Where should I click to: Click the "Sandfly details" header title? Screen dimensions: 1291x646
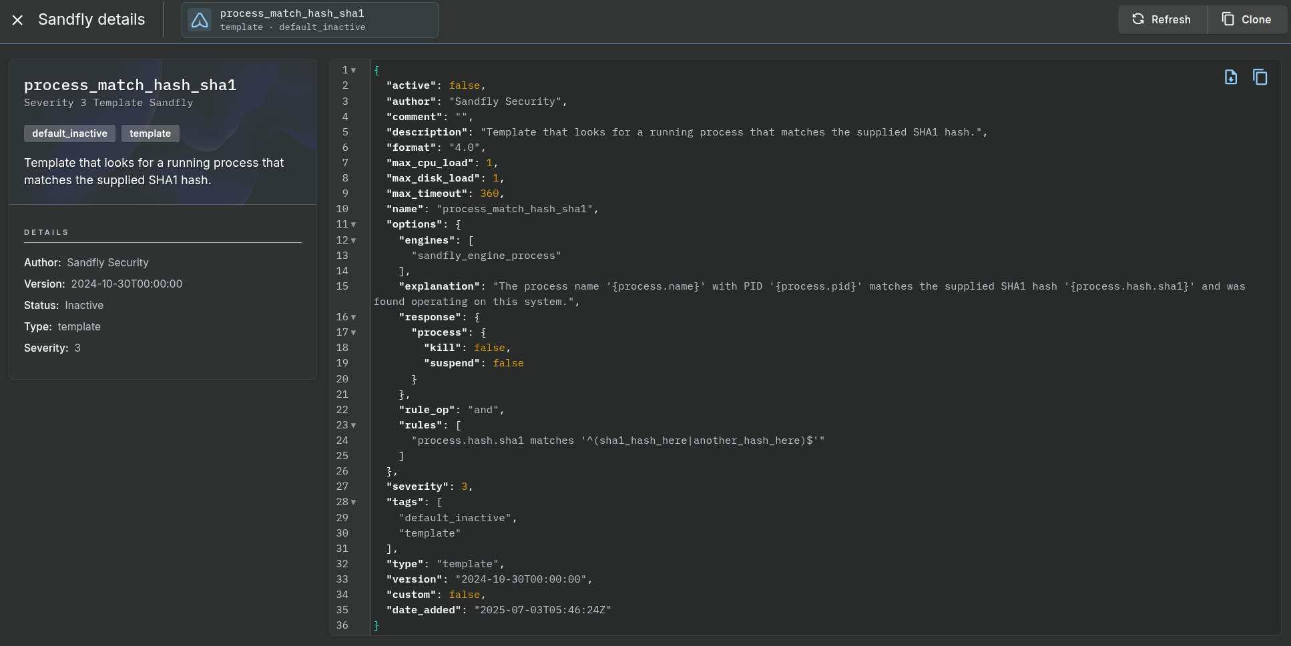(x=91, y=19)
